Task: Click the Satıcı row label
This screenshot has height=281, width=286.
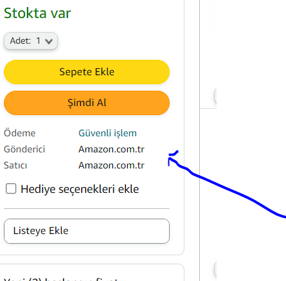Action: pos(15,165)
